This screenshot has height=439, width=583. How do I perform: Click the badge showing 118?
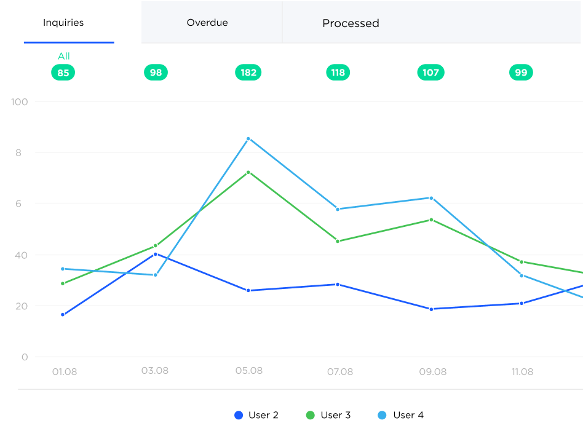click(338, 72)
